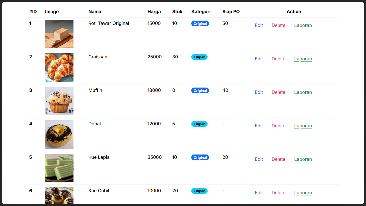
Task: Delete the Kue Lapis entry
Action: coord(279,159)
